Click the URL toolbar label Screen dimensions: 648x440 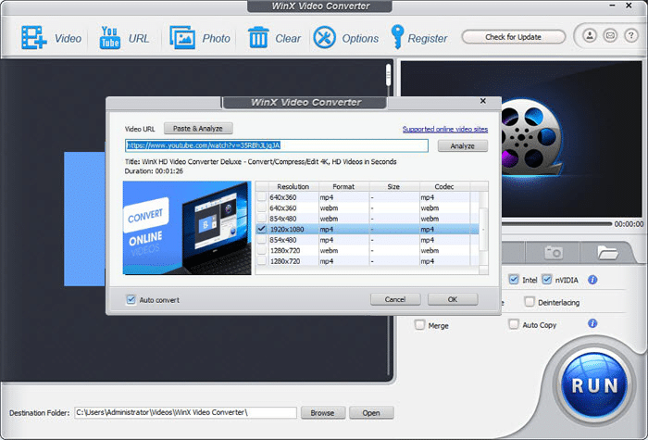(139, 39)
